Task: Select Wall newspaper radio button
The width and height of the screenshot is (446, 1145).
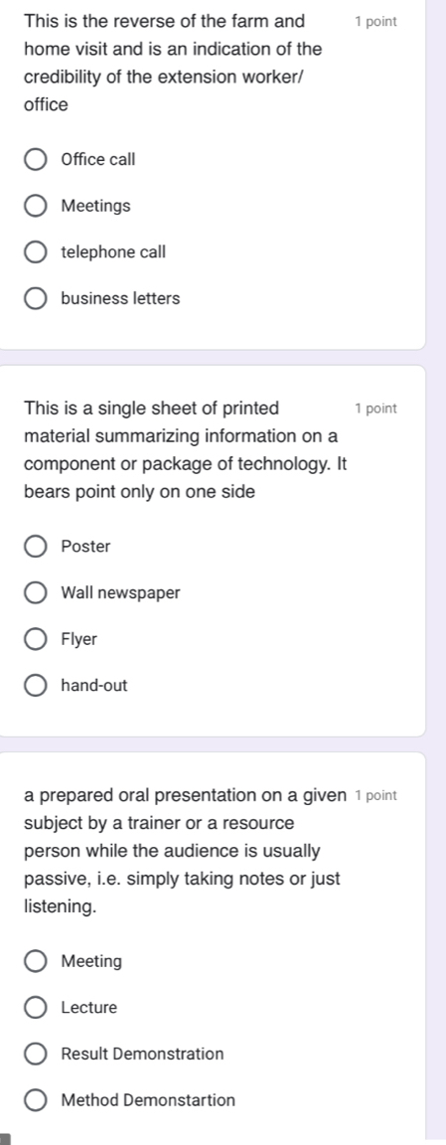Action: pos(35,593)
